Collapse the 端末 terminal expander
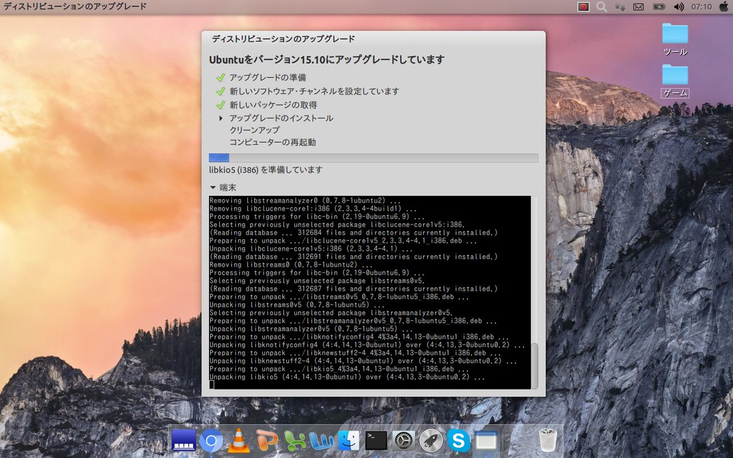The width and height of the screenshot is (733, 458). (213, 187)
